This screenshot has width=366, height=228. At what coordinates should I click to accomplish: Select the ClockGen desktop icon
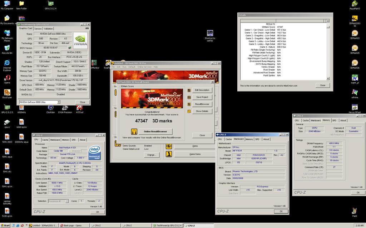coord(50,109)
